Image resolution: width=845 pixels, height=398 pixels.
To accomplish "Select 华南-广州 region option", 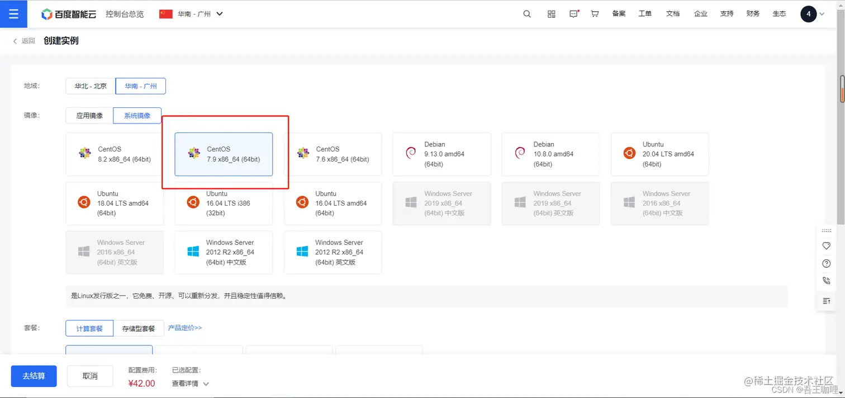I will pyautogui.click(x=141, y=86).
